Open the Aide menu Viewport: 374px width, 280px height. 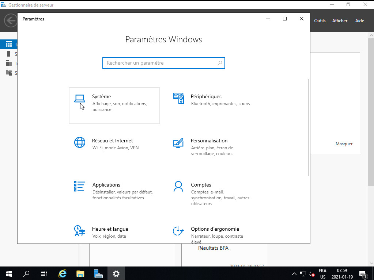click(x=359, y=21)
